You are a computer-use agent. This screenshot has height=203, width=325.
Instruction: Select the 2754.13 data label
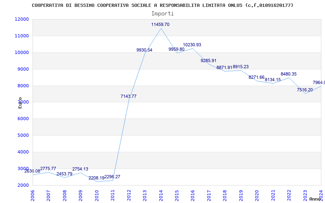coord(80,169)
